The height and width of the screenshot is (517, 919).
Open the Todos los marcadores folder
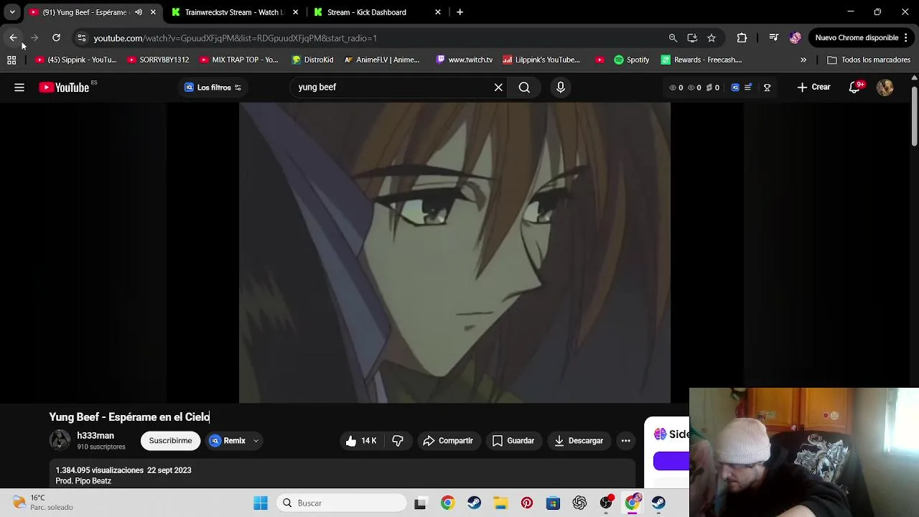click(x=869, y=60)
